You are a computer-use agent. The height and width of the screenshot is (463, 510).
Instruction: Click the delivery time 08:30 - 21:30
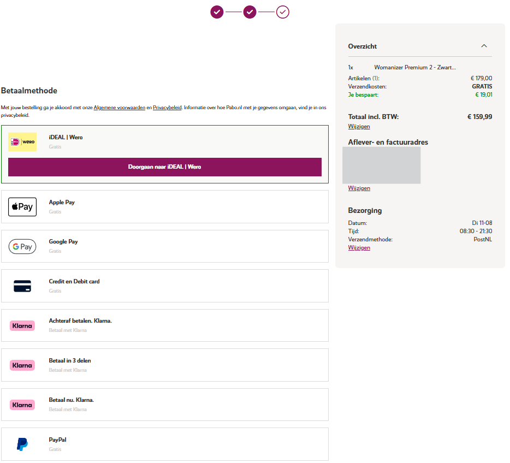[476, 231]
